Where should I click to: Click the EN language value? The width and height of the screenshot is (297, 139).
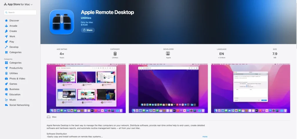point(221,54)
